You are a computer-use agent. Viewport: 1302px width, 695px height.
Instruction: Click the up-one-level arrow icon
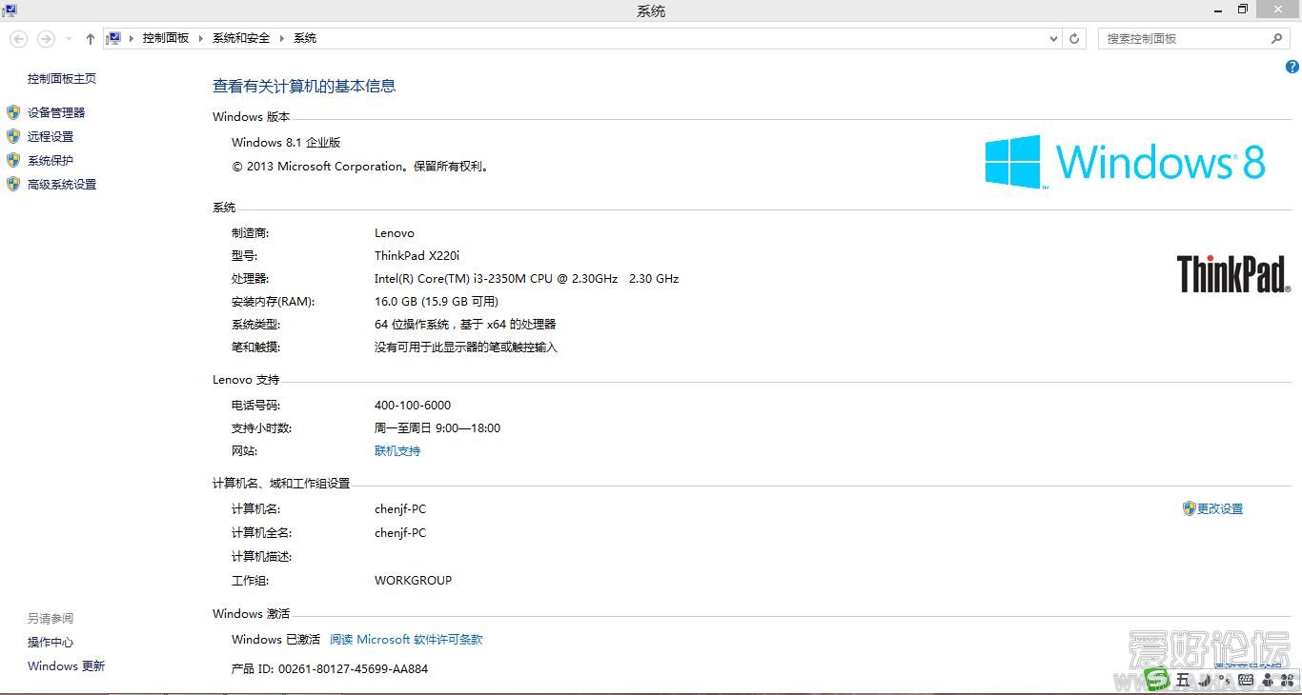(90, 38)
